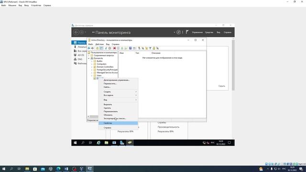Open VirtualBox Устройства menu
The image size is (306, 172).
coord(36,5)
